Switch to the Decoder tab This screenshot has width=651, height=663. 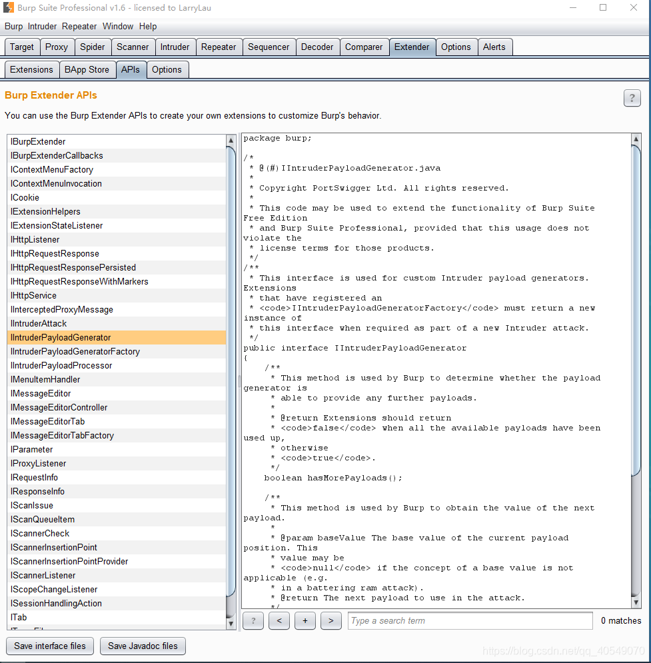click(317, 47)
